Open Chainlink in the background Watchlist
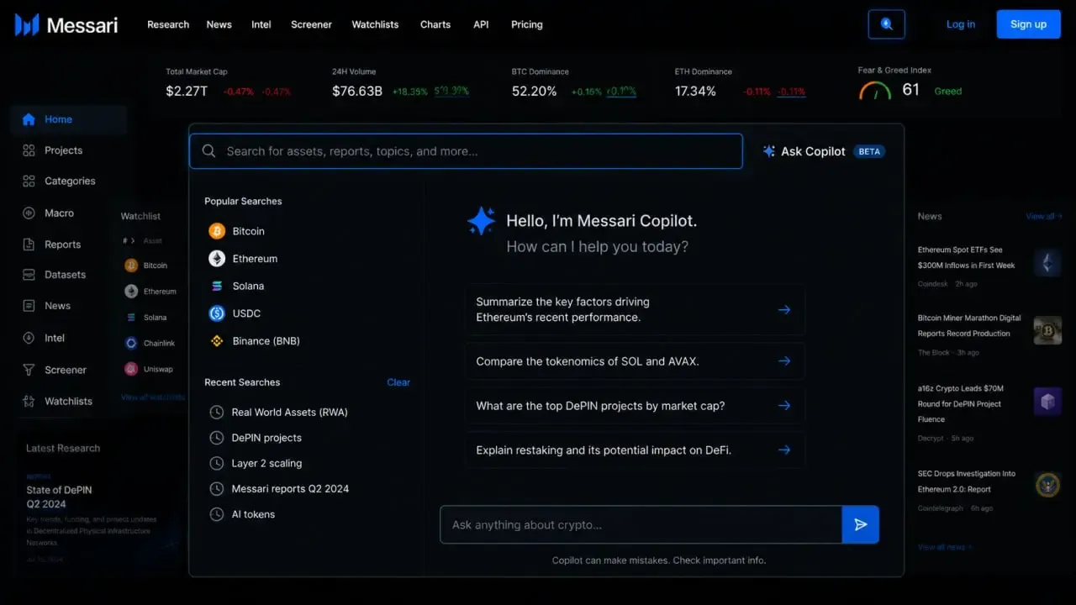Screen dimensions: 1076x605 (x=150, y=344)
